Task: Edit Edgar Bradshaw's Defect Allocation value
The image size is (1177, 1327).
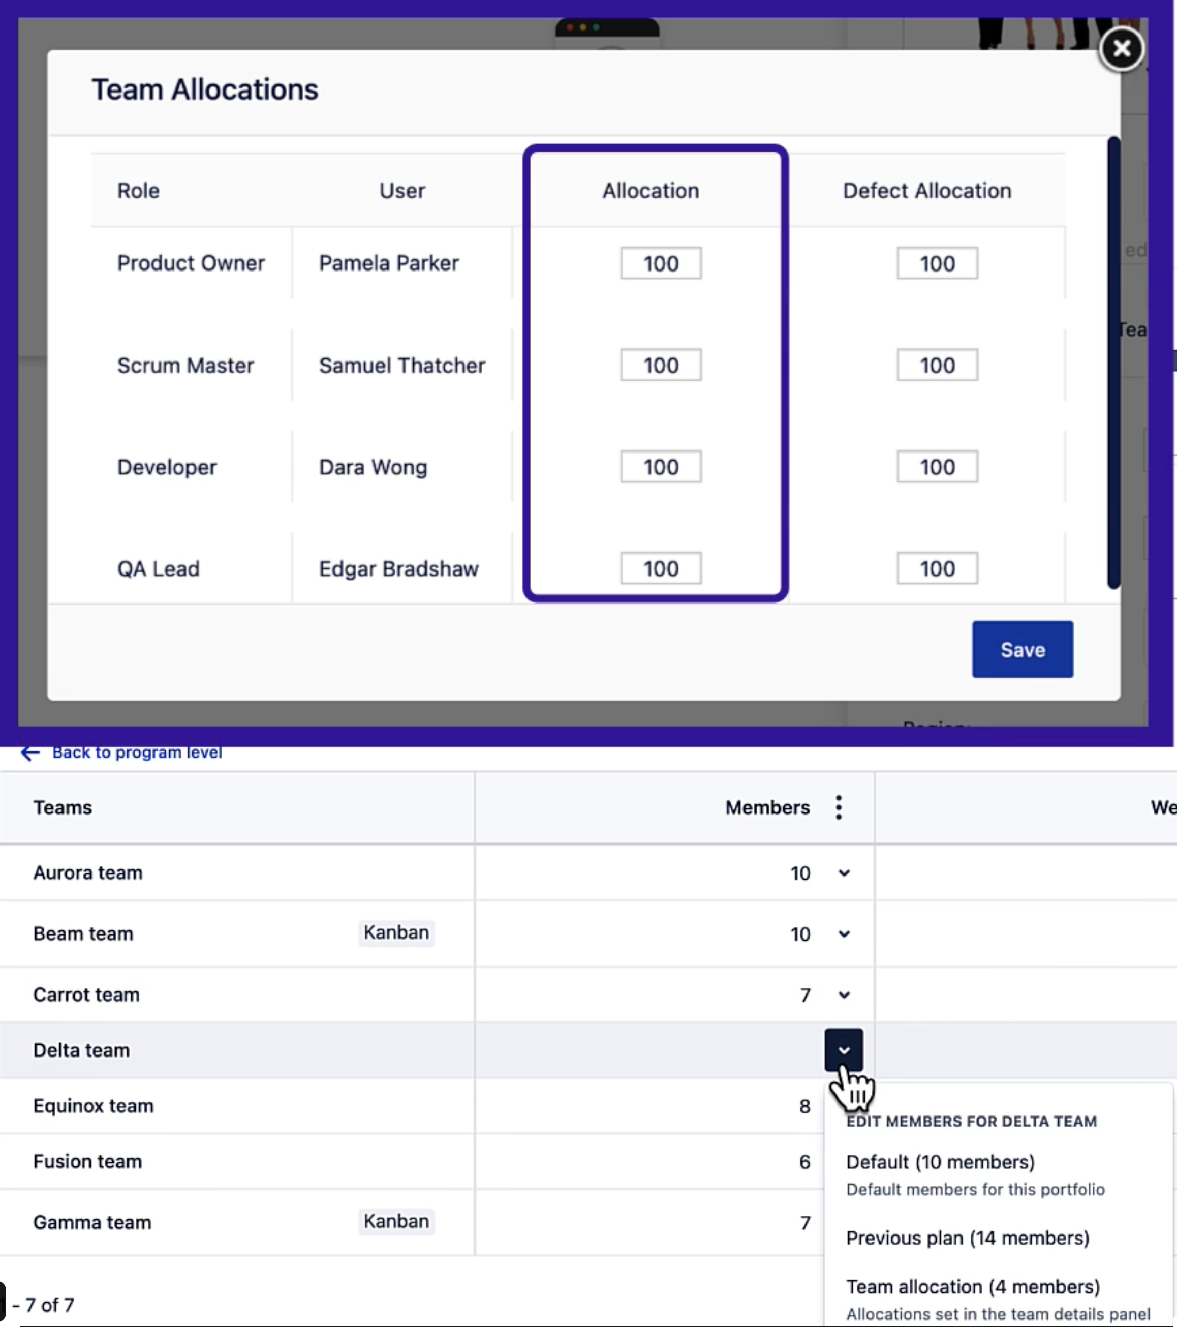Action: coord(936,568)
